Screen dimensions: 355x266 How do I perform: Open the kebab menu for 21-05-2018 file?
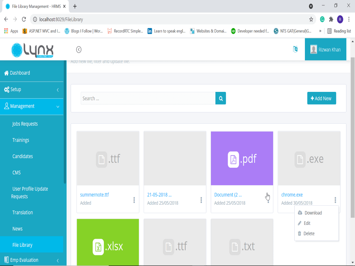201,200
